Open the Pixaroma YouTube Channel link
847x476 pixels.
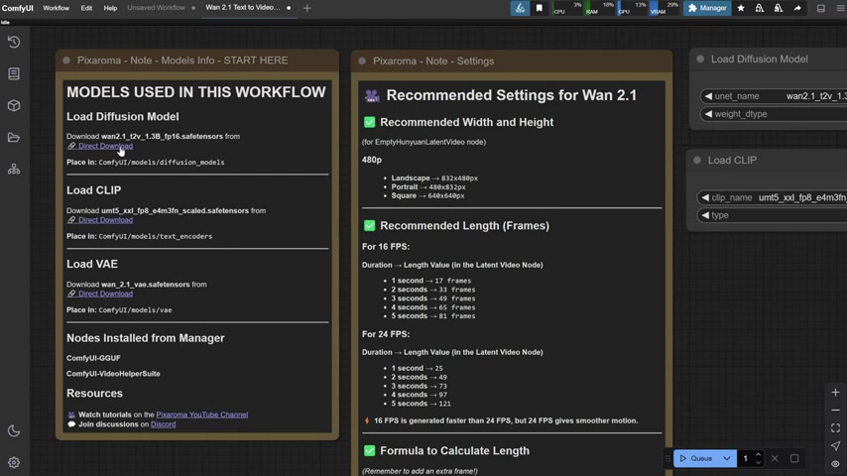pyautogui.click(x=202, y=415)
